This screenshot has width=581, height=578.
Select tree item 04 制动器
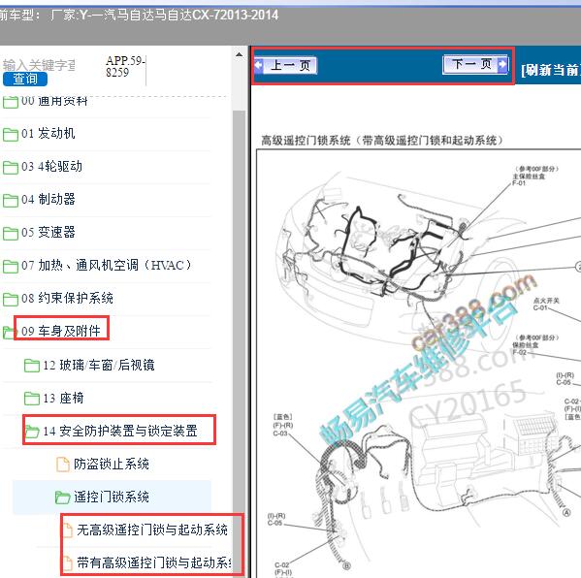(x=48, y=200)
